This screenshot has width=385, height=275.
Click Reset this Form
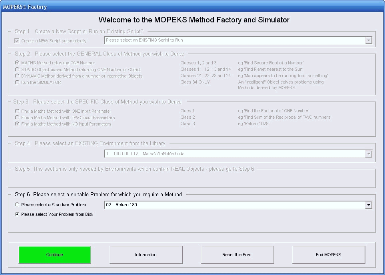(237, 255)
